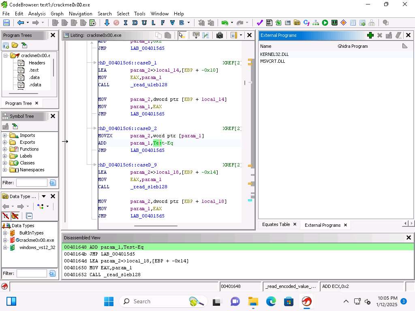Open the Analysis menu
Image resolution: width=415 pixels, height=311 pixels.
coord(37,13)
